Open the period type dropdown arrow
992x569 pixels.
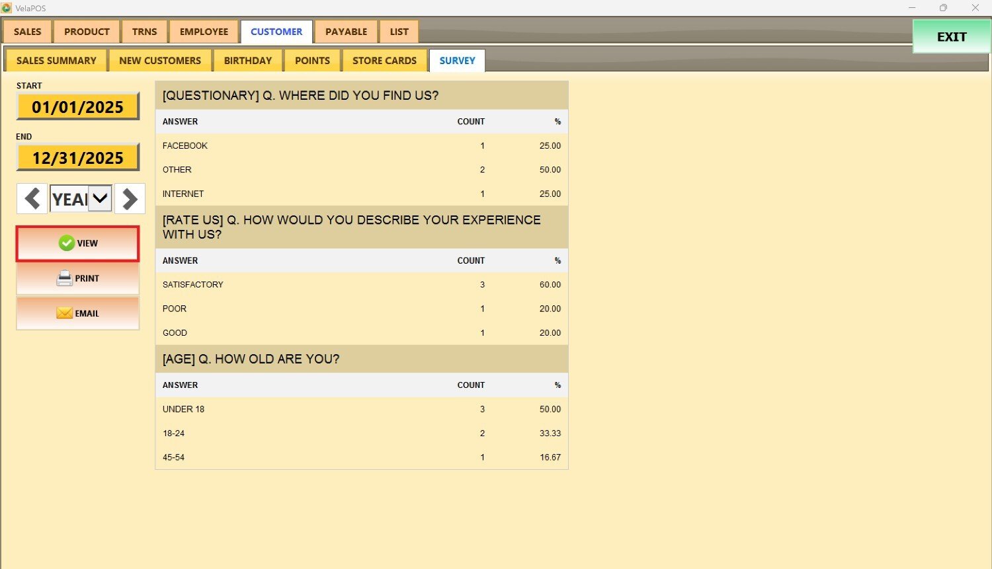(100, 198)
